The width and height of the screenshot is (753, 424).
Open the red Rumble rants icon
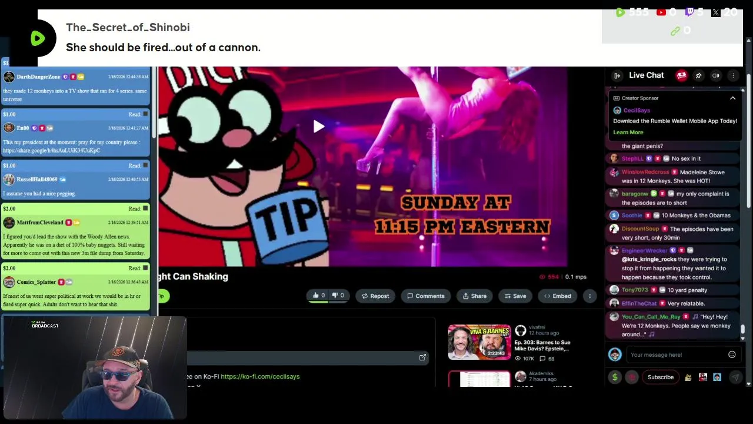coord(682,75)
